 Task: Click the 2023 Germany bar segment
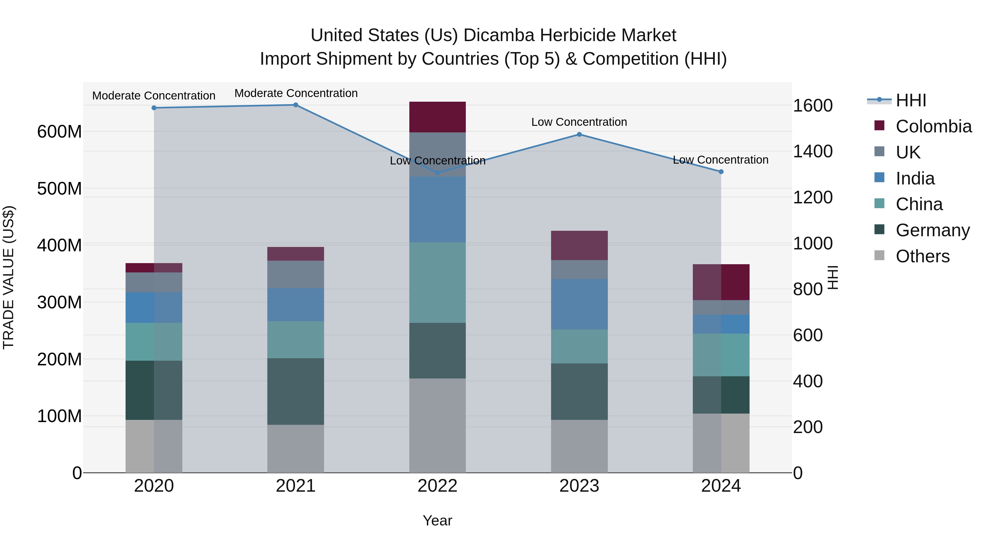click(x=579, y=392)
